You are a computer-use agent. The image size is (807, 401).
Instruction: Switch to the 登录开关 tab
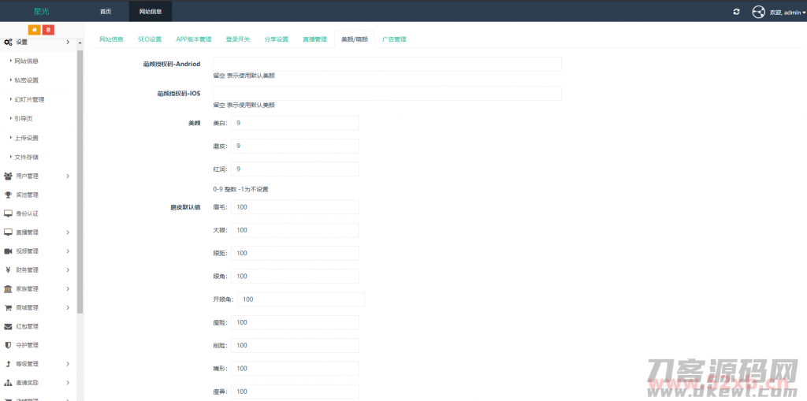coord(238,39)
